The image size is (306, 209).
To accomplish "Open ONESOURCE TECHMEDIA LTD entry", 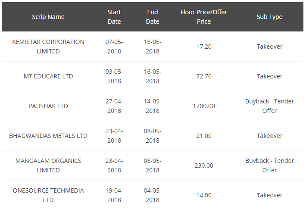I will point(48,195).
